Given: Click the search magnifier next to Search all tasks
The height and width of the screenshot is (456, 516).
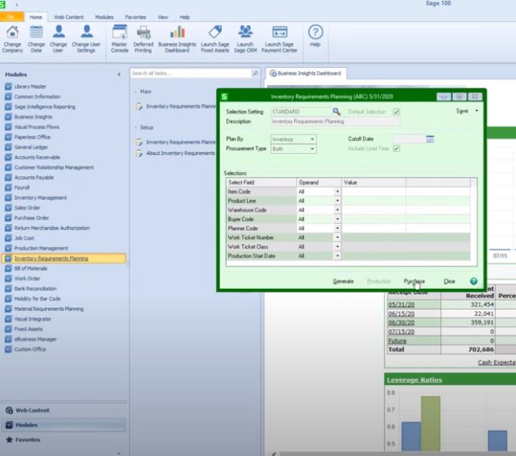Looking at the screenshot, I should tap(255, 73).
